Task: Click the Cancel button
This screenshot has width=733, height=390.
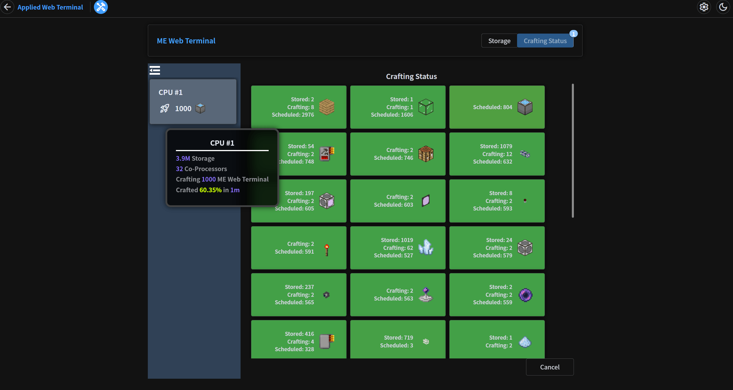Action: click(550, 367)
